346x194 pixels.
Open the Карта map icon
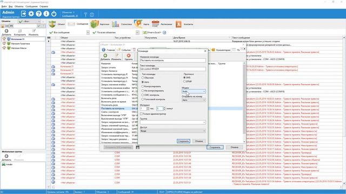[138, 24]
